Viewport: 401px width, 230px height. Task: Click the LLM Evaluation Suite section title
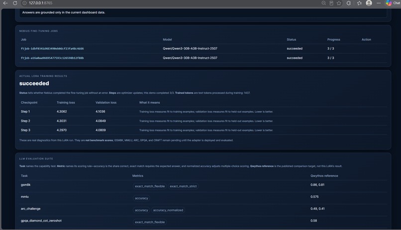tap(36, 159)
